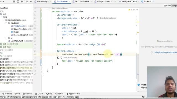
Task: Collapse the navdesign folder
Action: click(6, 23)
